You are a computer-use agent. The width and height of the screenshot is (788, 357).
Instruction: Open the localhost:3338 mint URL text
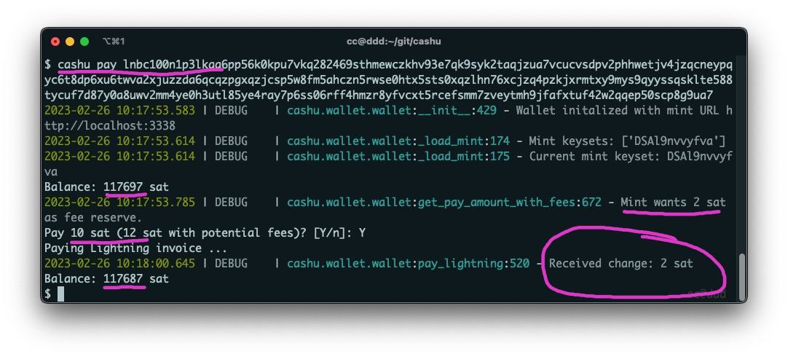[x=109, y=126]
